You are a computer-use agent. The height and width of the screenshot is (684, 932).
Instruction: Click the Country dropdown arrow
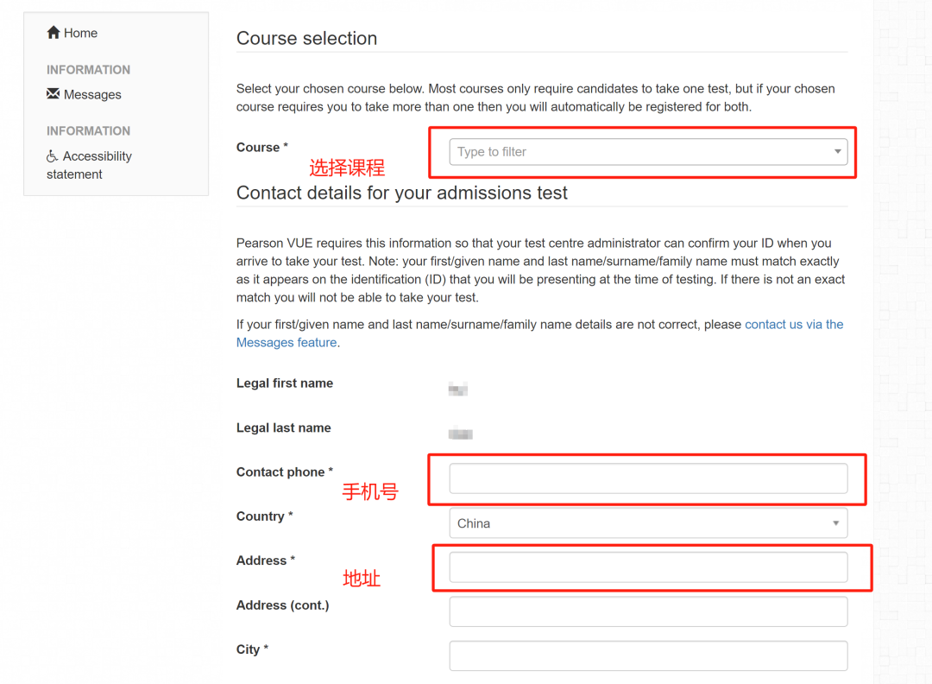pos(835,523)
